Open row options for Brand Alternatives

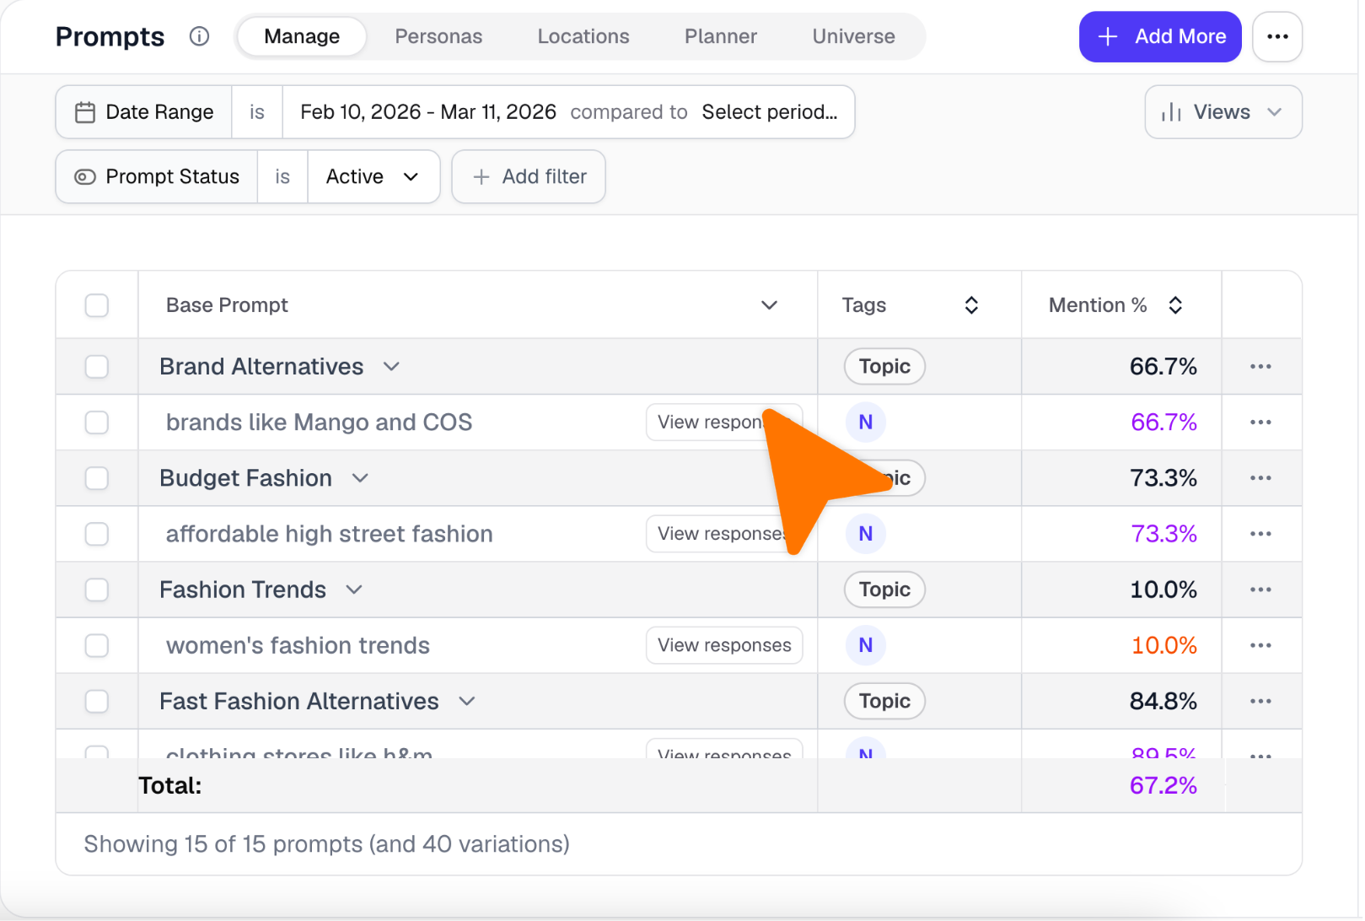click(1260, 366)
